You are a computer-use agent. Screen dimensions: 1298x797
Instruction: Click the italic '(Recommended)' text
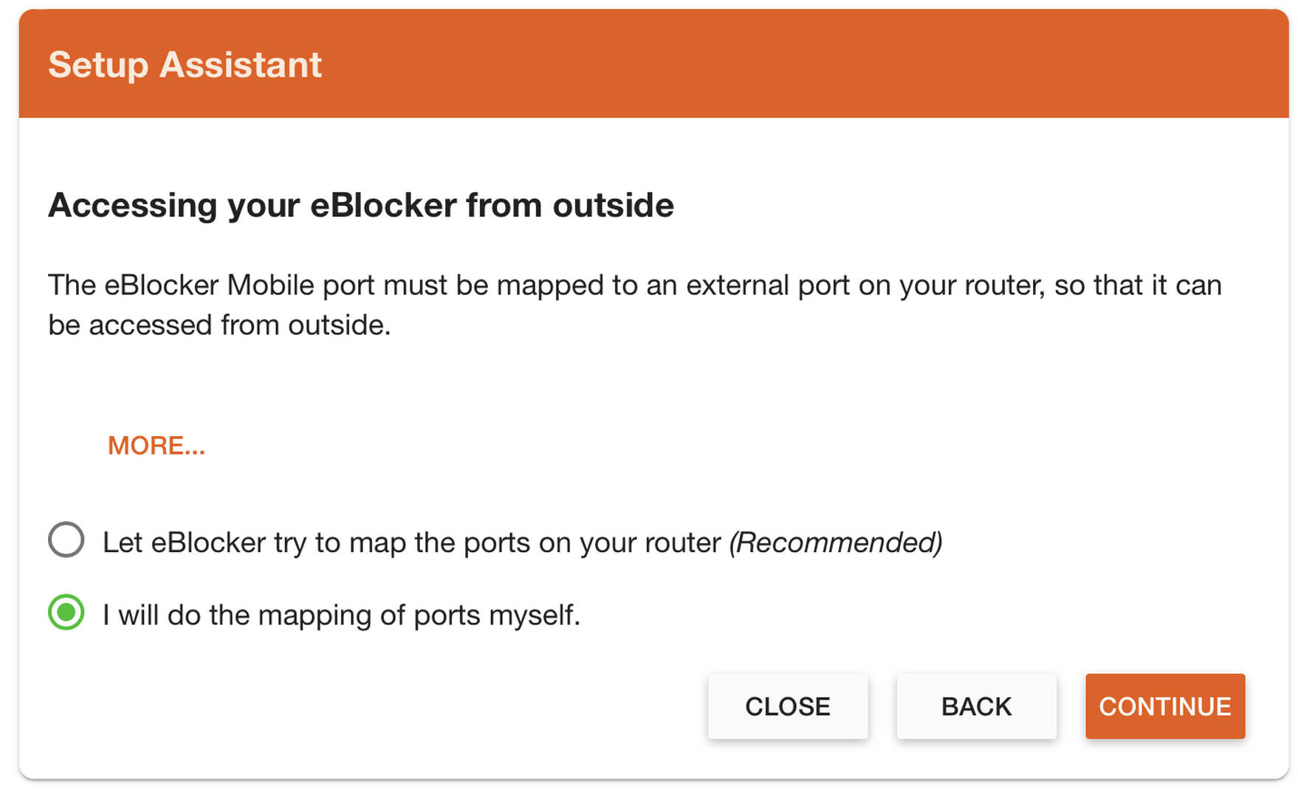click(x=835, y=542)
